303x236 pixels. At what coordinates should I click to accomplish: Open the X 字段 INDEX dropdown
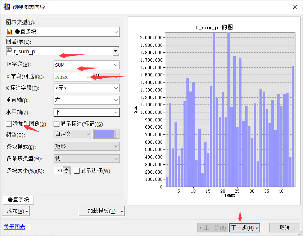(x=73, y=77)
